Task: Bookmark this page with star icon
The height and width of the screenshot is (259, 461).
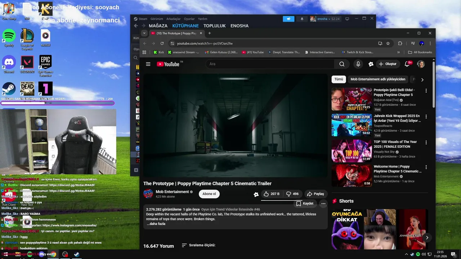Action: [388, 43]
